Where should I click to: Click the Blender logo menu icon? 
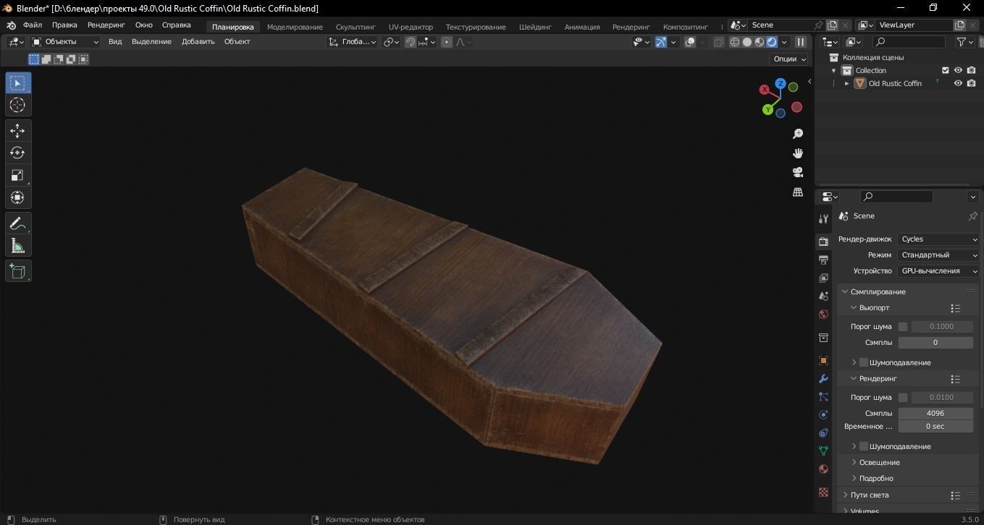click(11, 25)
